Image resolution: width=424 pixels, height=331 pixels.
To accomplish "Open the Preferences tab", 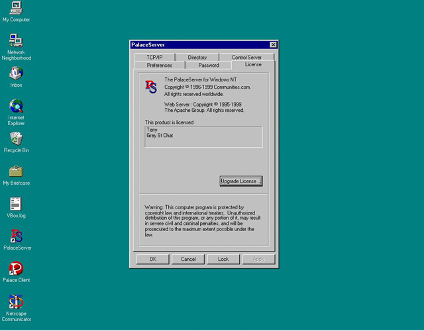I will 159,65.
